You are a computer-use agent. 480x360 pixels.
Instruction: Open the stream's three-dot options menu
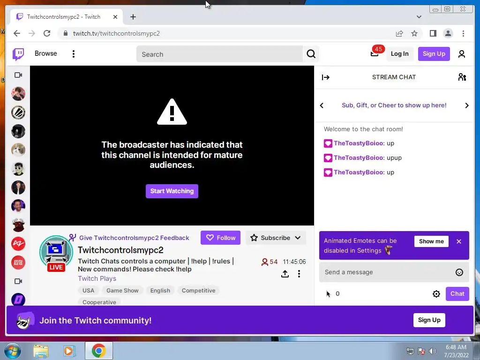click(x=299, y=274)
